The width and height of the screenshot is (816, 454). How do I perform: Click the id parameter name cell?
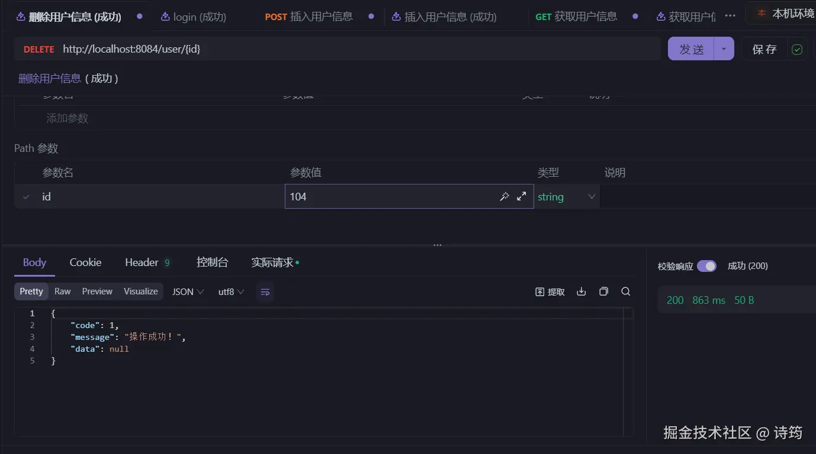click(160, 197)
